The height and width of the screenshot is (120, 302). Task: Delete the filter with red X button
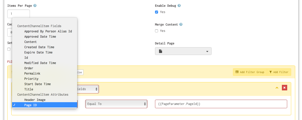284,88
